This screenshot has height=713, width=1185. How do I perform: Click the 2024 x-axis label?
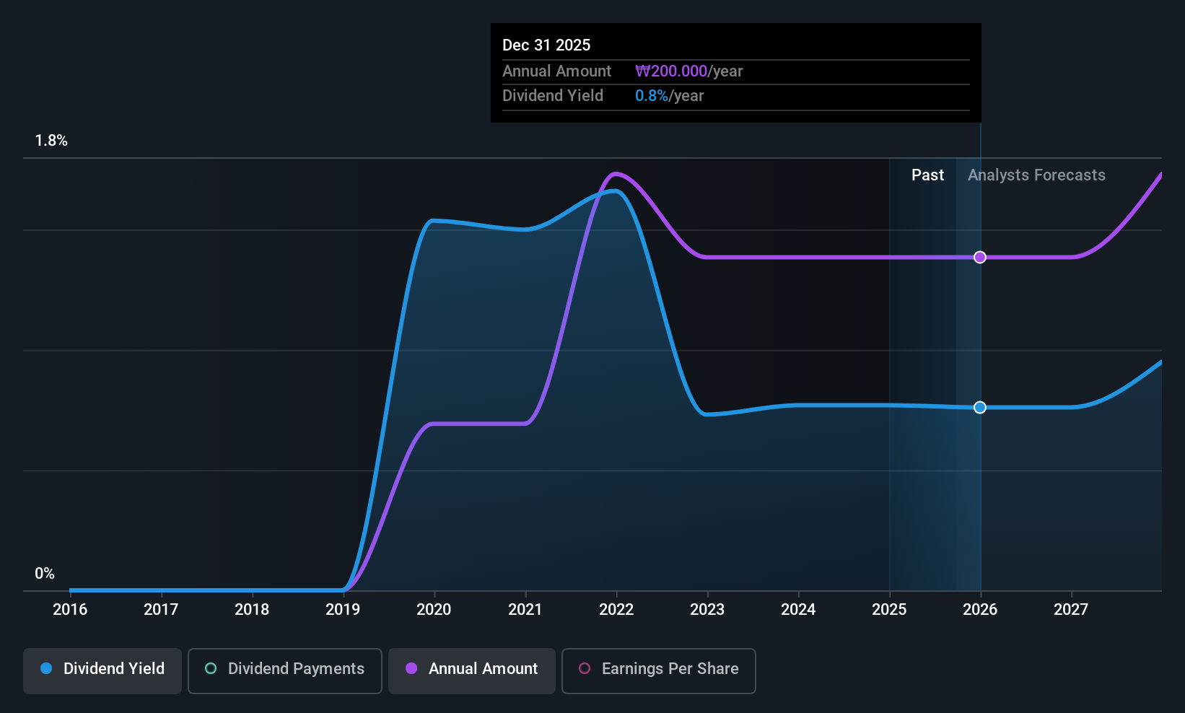coord(798,609)
